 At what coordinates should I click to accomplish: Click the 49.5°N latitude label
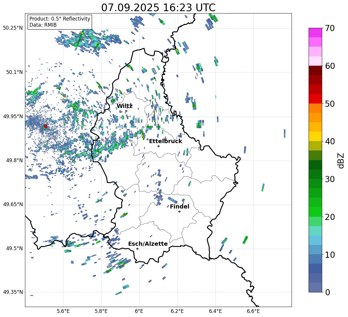click(x=15, y=248)
